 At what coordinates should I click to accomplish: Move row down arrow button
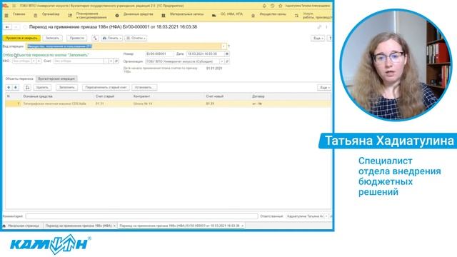coord(16,87)
